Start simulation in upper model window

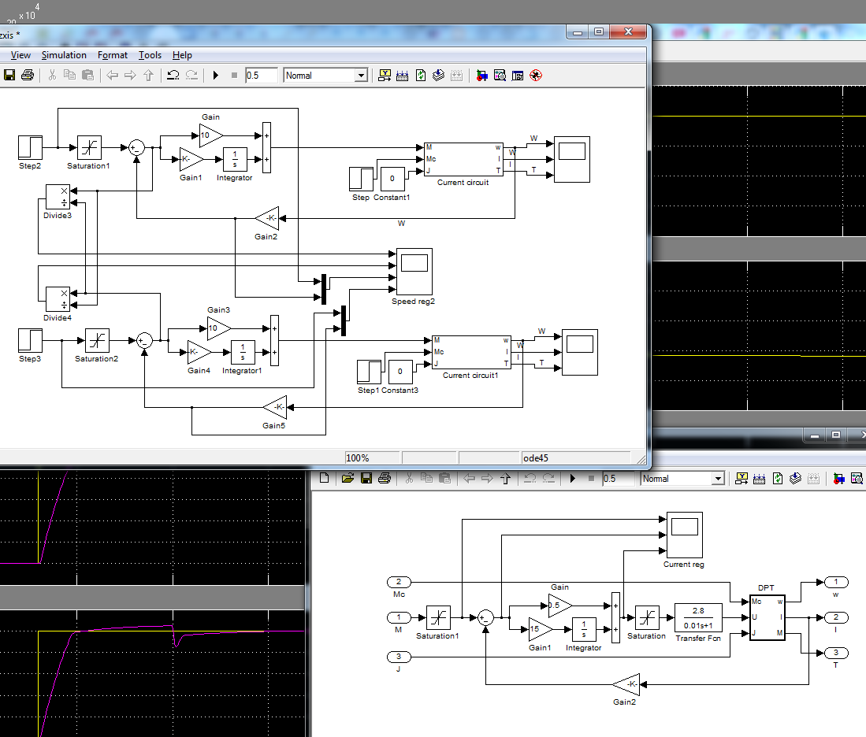[x=215, y=76]
